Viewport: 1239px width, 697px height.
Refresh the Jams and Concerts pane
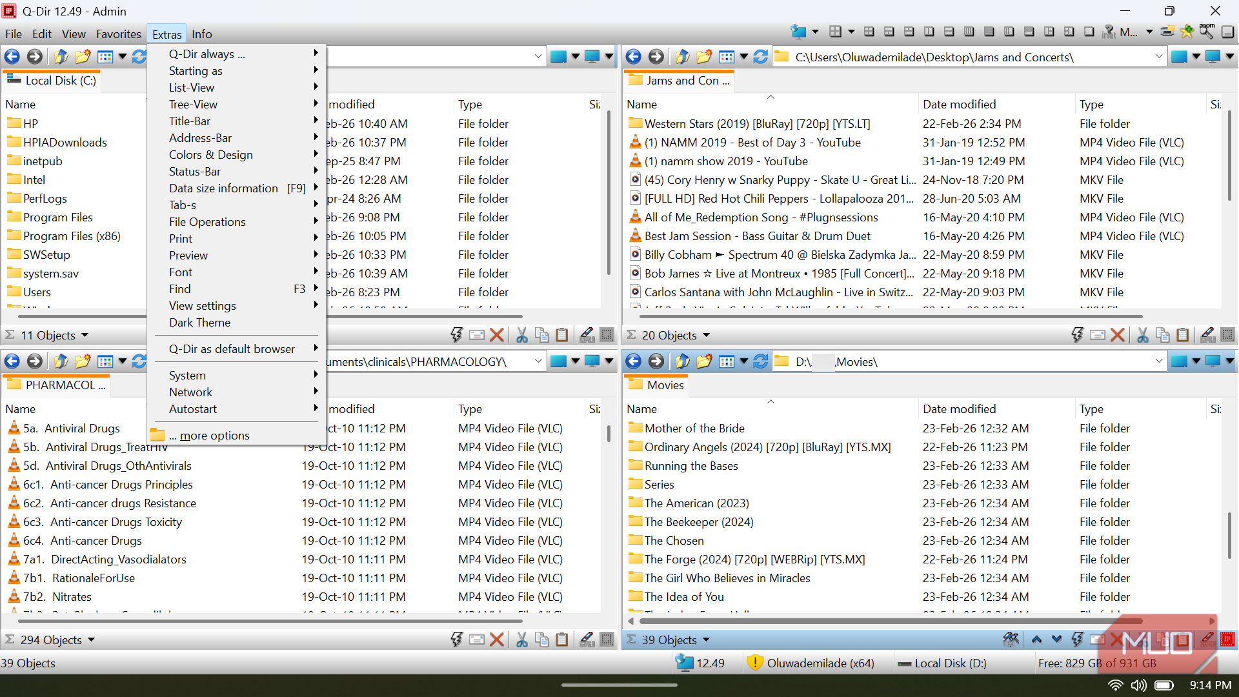coord(761,57)
